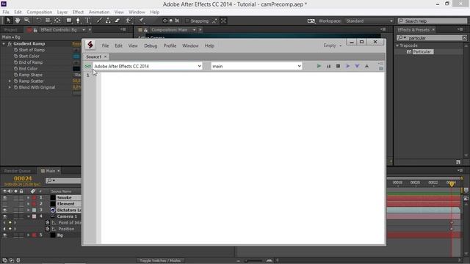Expand the Smoke layer properties

28,197
